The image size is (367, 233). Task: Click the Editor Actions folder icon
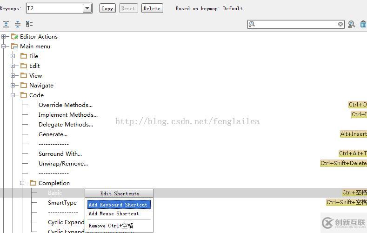[14, 36]
